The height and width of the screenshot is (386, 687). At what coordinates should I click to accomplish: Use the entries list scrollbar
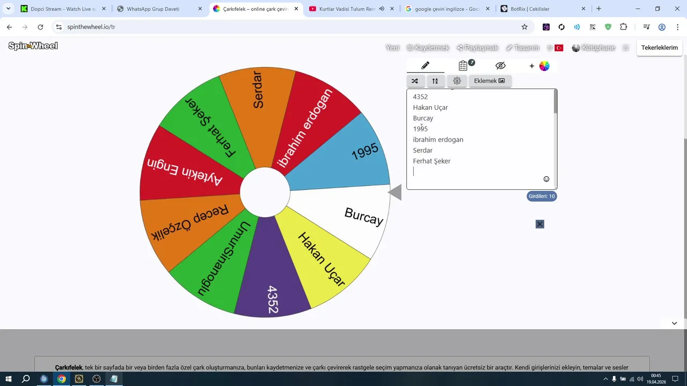[x=556, y=102]
